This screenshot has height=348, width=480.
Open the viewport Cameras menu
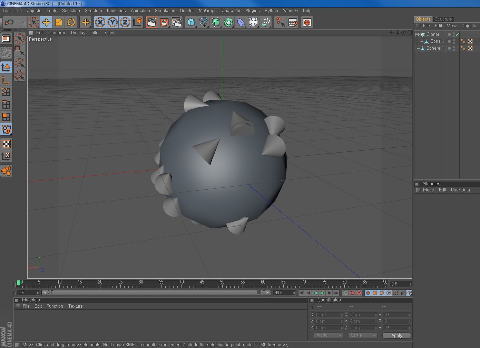57,32
